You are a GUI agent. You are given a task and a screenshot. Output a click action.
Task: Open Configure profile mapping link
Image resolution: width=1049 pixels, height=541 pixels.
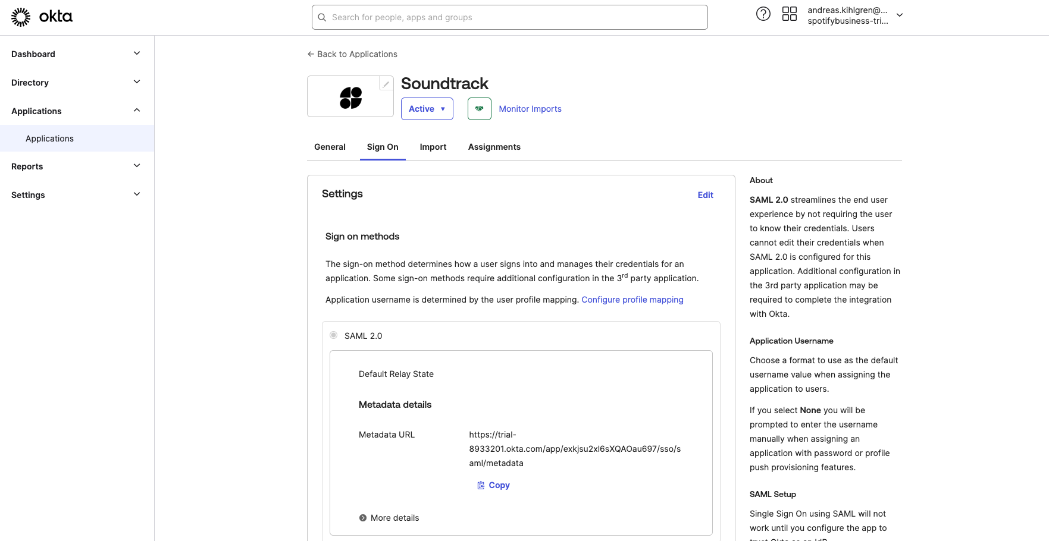(x=632, y=300)
